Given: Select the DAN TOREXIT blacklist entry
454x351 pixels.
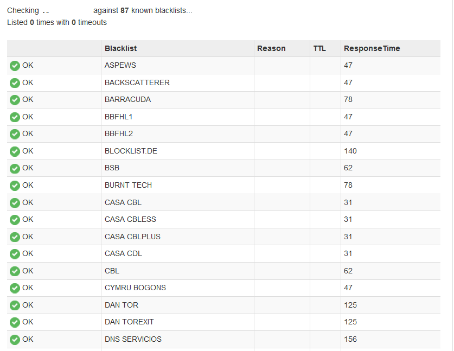Looking at the screenshot, I should [x=129, y=322].
